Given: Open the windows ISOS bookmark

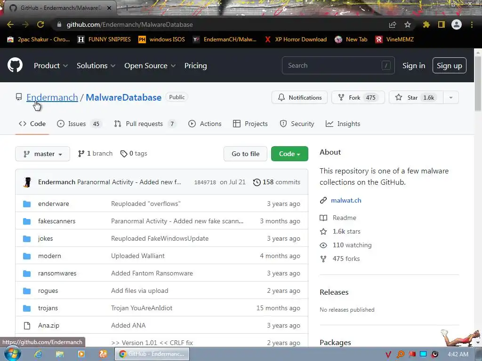Looking at the screenshot, I should click(x=162, y=39).
